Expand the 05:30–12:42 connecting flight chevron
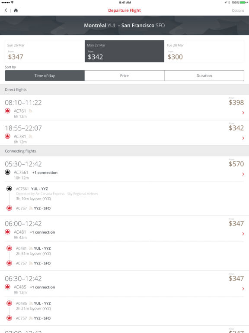Image resolution: width=249 pixels, height=333 pixels. (243, 174)
